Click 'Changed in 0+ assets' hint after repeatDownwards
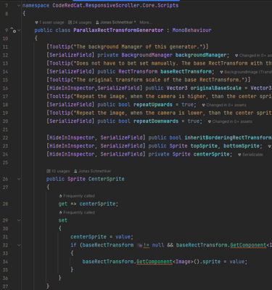This screenshot has height=290, width=272. pyautogui.click(x=230, y=121)
